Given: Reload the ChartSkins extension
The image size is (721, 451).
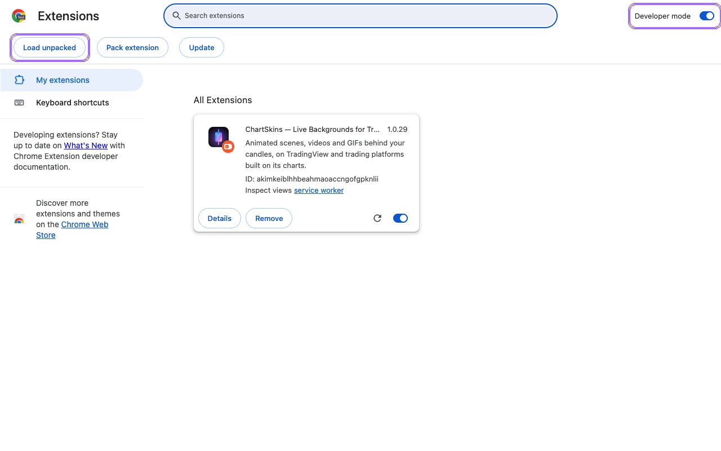Looking at the screenshot, I should [377, 218].
